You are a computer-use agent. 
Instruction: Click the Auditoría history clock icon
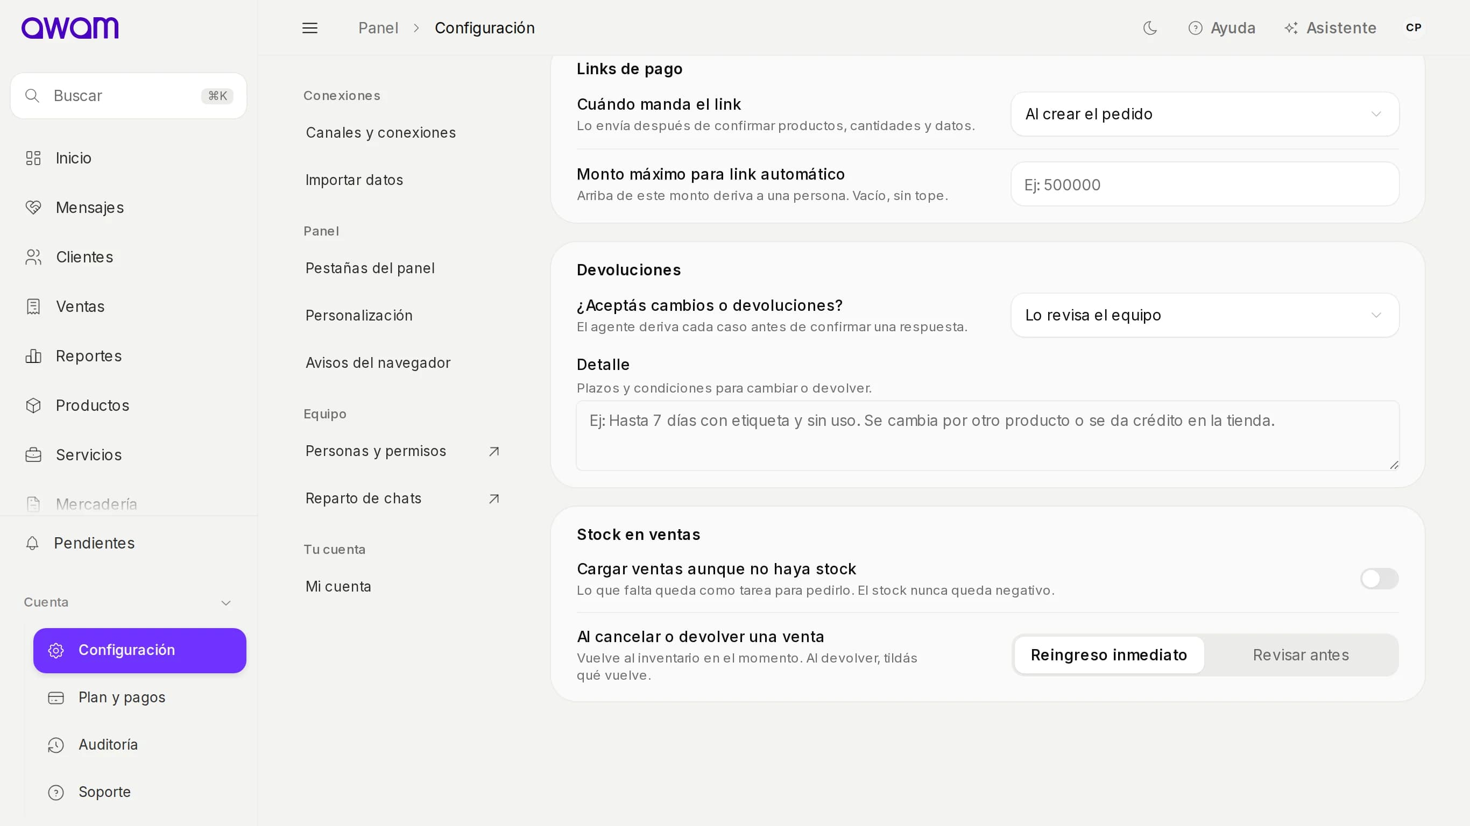pos(56,745)
